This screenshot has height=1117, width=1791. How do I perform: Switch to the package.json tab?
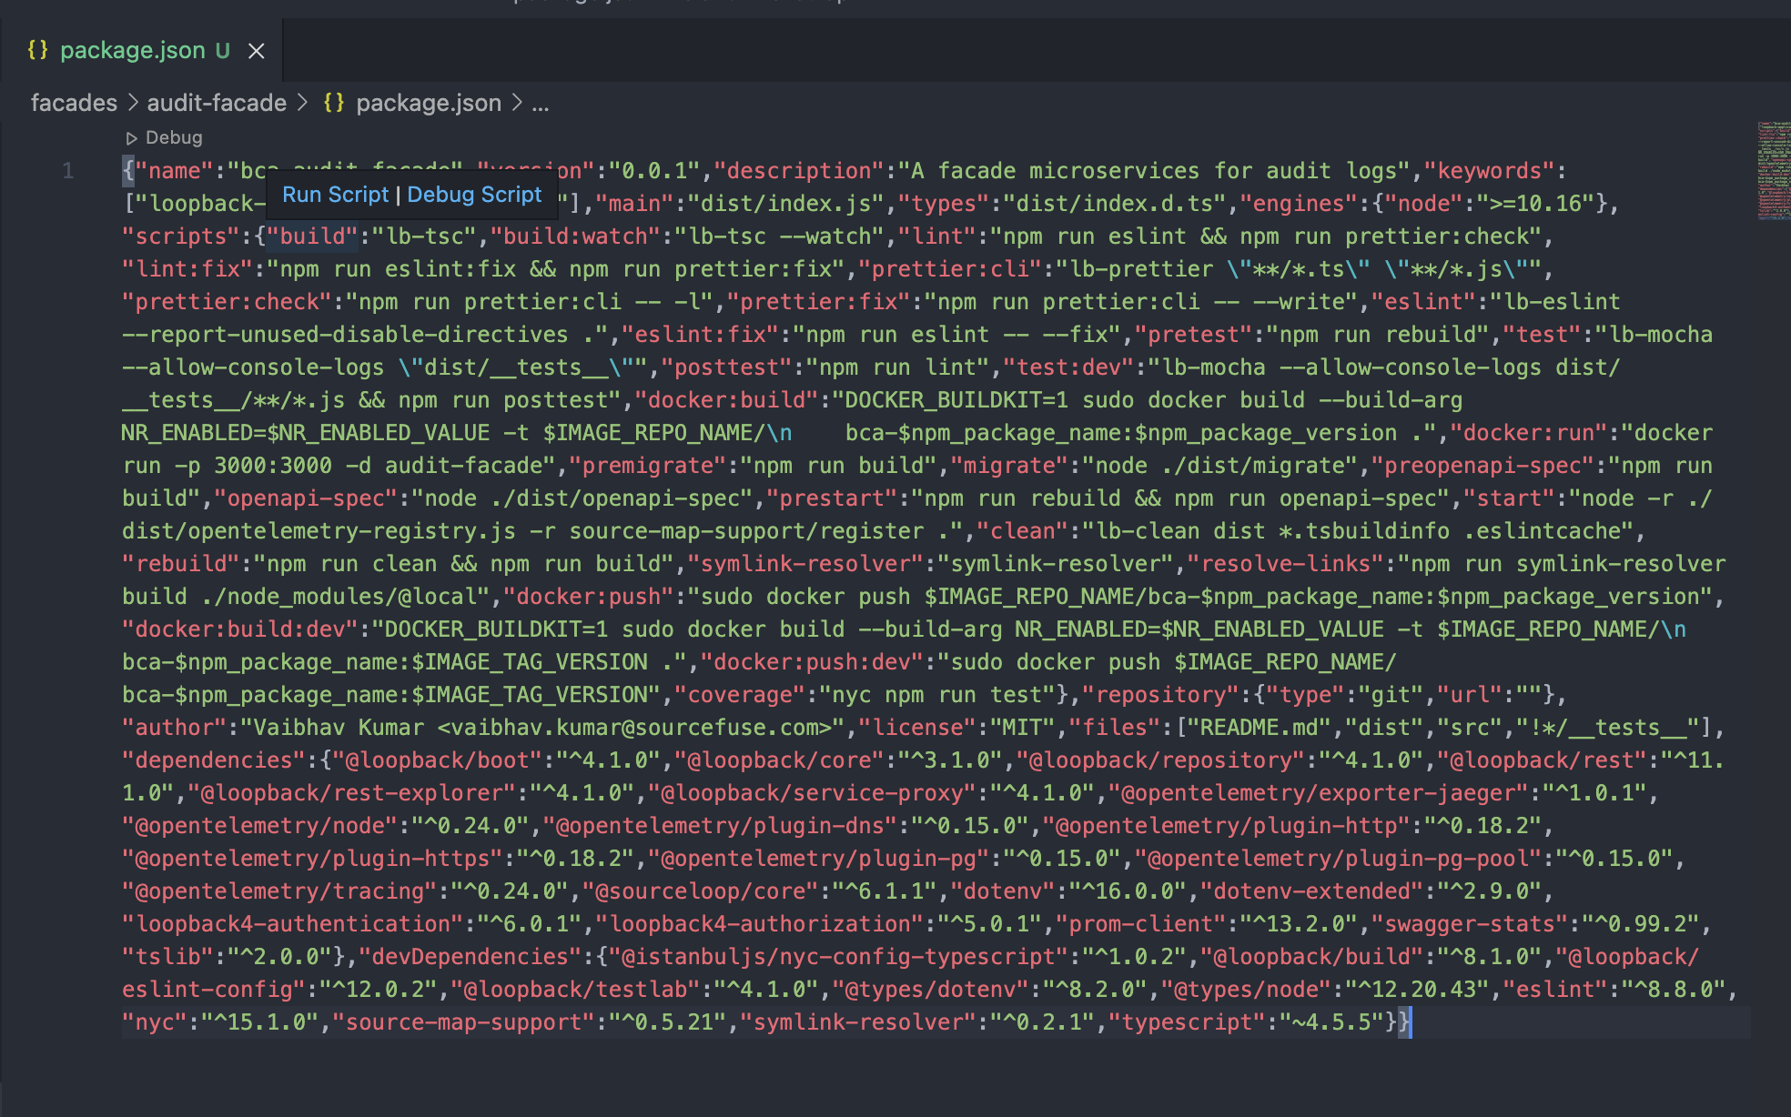click(x=132, y=50)
